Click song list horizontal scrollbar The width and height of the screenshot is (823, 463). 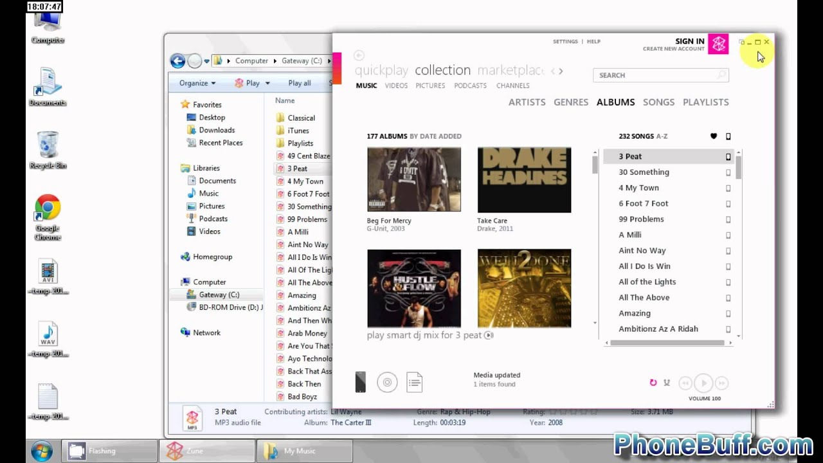point(668,343)
